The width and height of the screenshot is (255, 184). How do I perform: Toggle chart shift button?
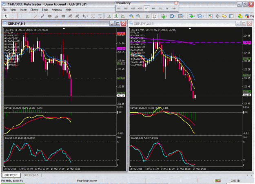[x=154, y=16]
